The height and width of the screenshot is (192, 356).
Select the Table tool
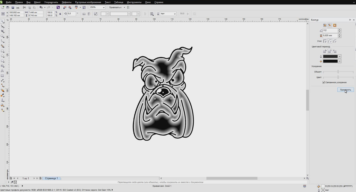pyautogui.click(x=3, y=76)
